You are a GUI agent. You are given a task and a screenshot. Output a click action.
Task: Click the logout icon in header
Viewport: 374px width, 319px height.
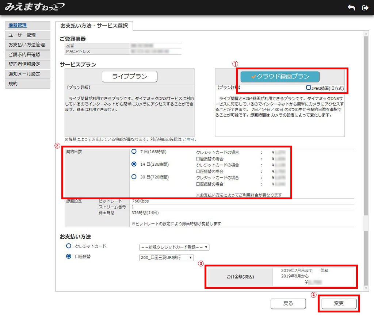(x=365, y=8)
